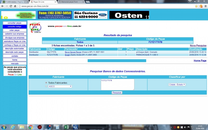Click the red circular tray icon
208x130 pixels.
[x=175, y=127]
